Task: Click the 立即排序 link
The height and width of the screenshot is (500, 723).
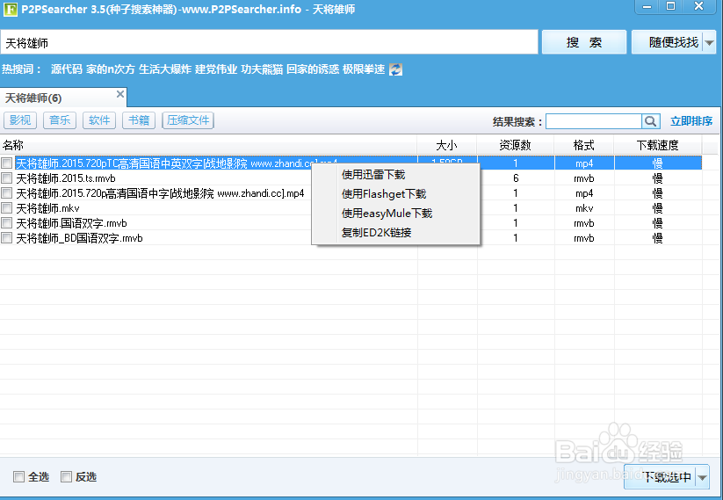Action: (x=691, y=121)
